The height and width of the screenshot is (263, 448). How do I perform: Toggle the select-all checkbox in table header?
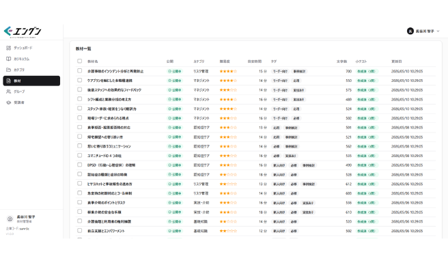tap(80, 61)
